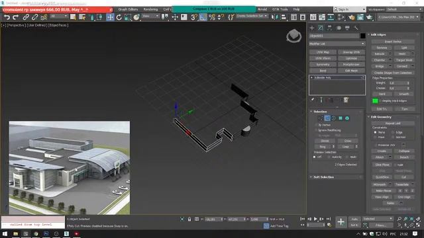Click the Unlink Selection icon
Image resolution: width=424 pixels, height=238 pixels.
(x=34, y=18)
